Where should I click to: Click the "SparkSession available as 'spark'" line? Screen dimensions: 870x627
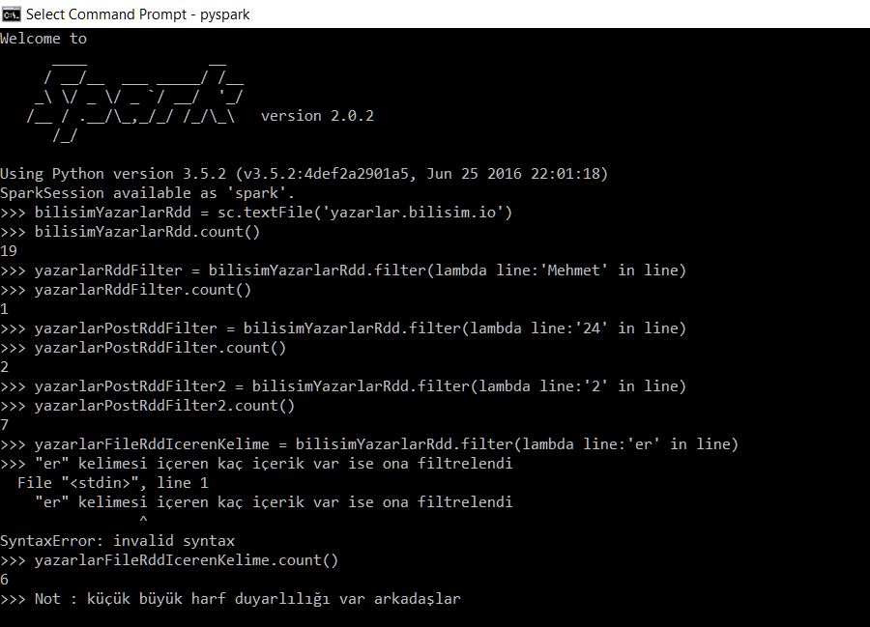(x=147, y=193)
